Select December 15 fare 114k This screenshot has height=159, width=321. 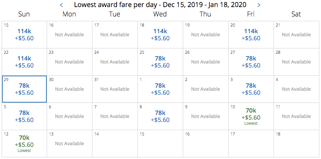pyautogui.click(x=24, y=35)
